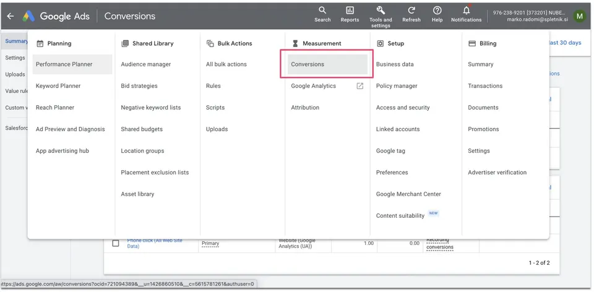Open Google tag
This screenshot has width=594, height=292.
tap(390, 151)
